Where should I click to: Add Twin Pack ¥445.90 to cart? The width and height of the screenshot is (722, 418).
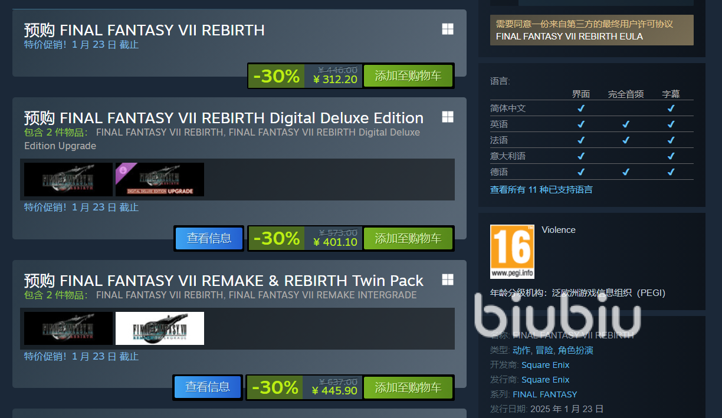point(408,387)
